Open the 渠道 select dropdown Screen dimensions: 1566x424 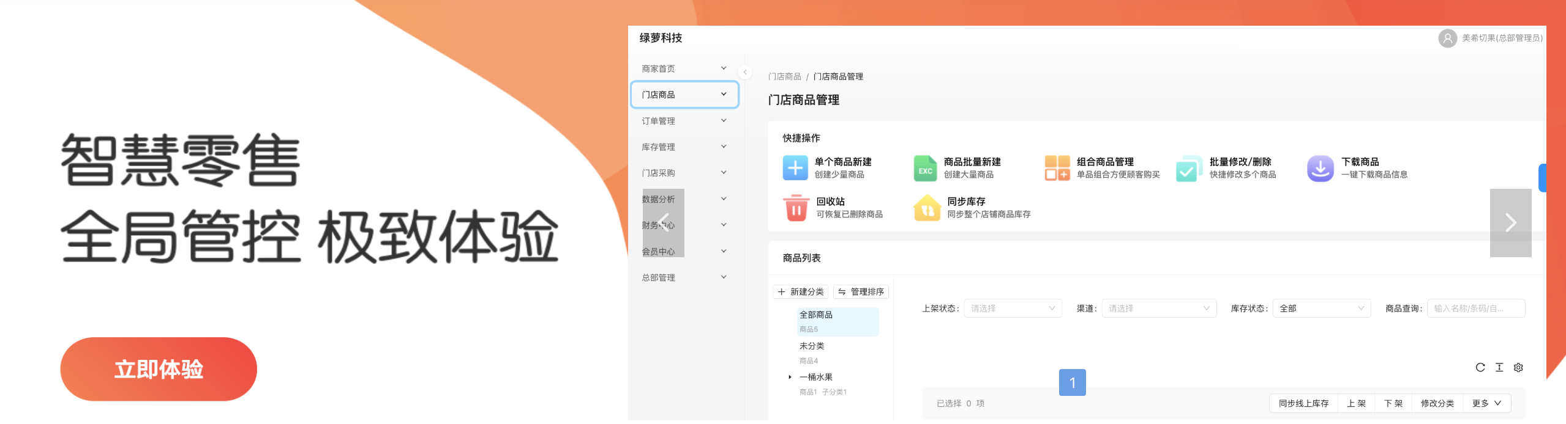pyautogui.click(x=1158, y=309)
